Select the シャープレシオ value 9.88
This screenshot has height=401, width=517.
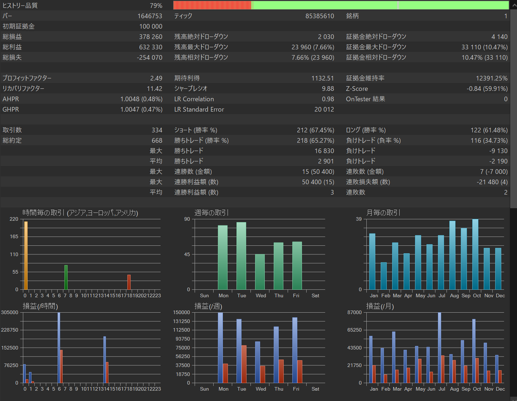[327, 88]
